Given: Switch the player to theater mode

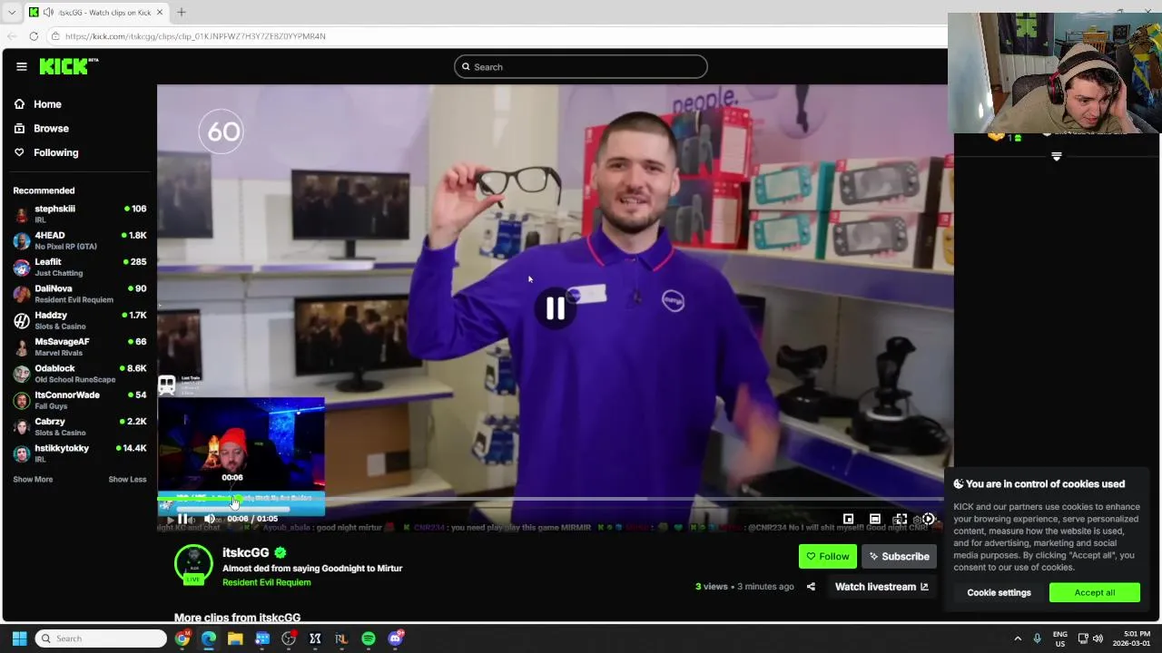Looking at the screenshot, I should (874, 519).
